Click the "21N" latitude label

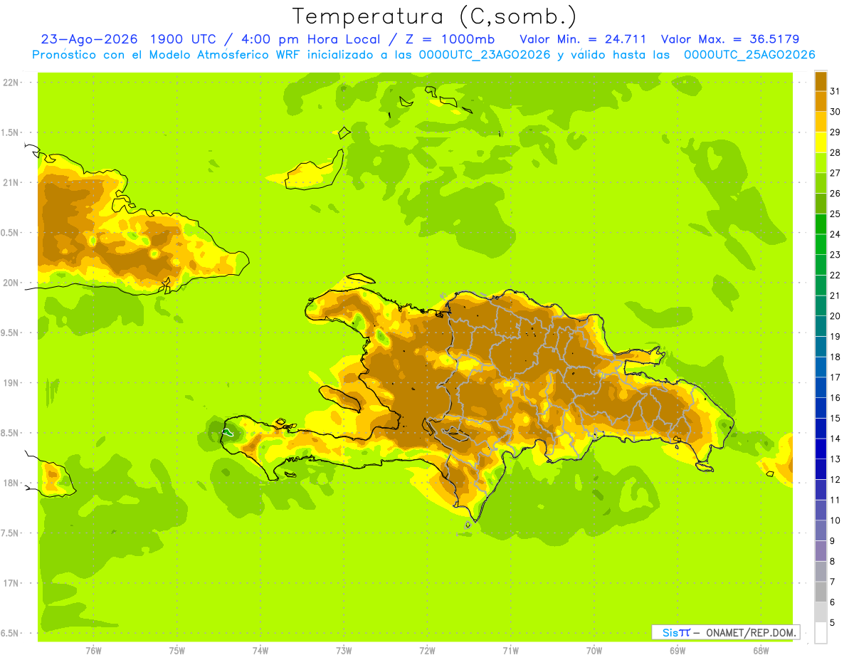pos(11,182)
